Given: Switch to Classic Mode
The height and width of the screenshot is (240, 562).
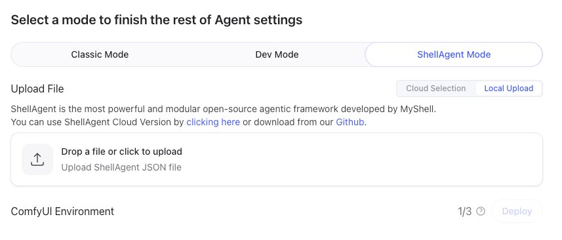Looking at the screenshot, I should pyautogui.click(x=100, y=55).
